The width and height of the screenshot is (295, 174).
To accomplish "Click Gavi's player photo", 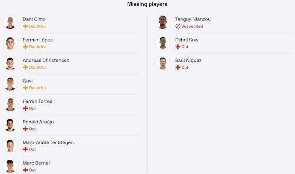I will (x=10, y=84).
